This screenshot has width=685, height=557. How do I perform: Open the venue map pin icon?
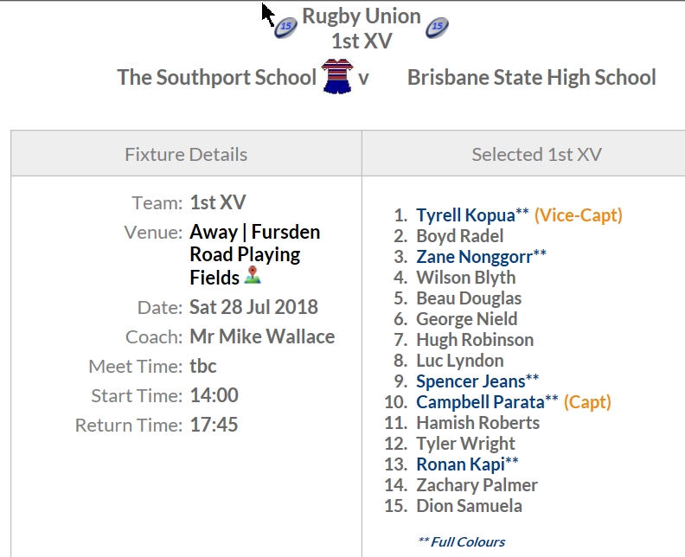click(253, 276)
